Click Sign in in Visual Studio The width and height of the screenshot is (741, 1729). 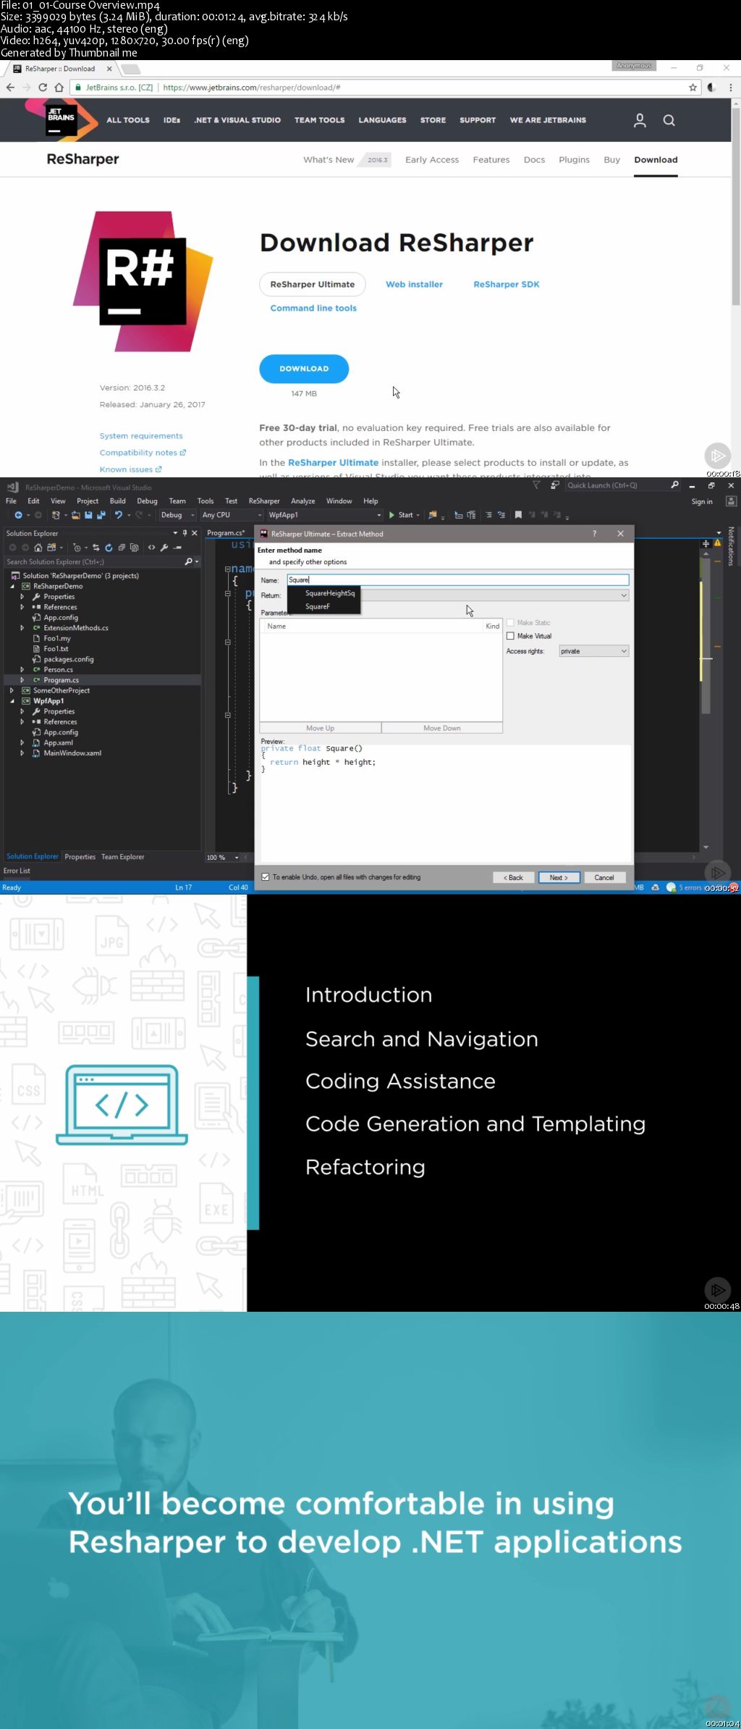click(702, 501)
